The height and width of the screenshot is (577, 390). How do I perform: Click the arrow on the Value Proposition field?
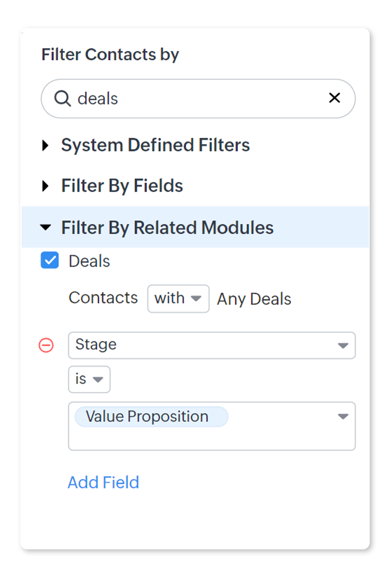pos(343,417)
